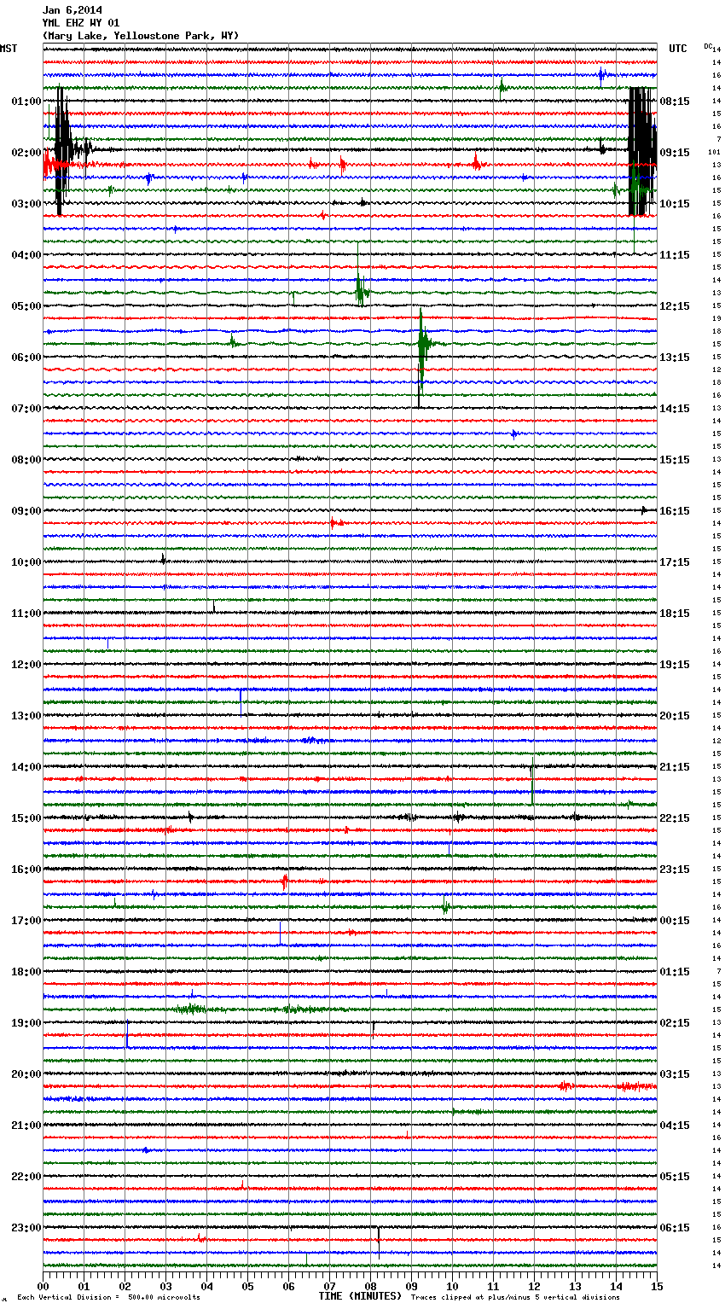Image resolution: width=725 pixels, height=1309 pixels.
Task: Select the '20:15' UTC time label
Action: coord(675,716)
